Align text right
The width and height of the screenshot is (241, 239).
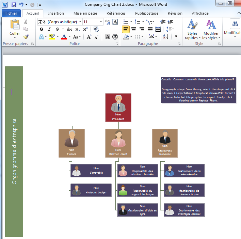pyautogui.click(x=142, y=29)
